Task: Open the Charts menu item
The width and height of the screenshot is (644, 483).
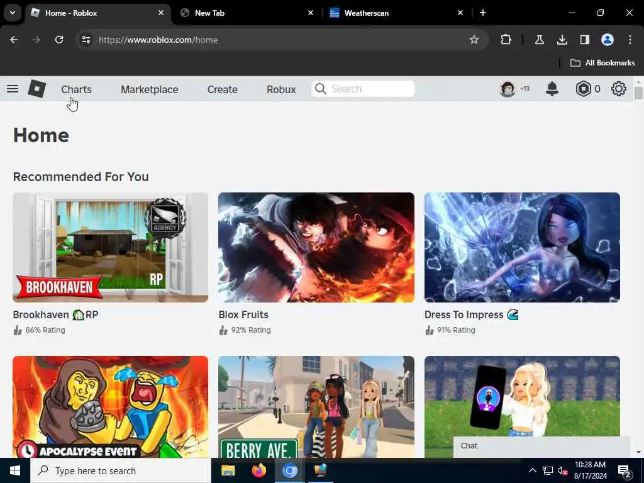Action: point(76,89)
